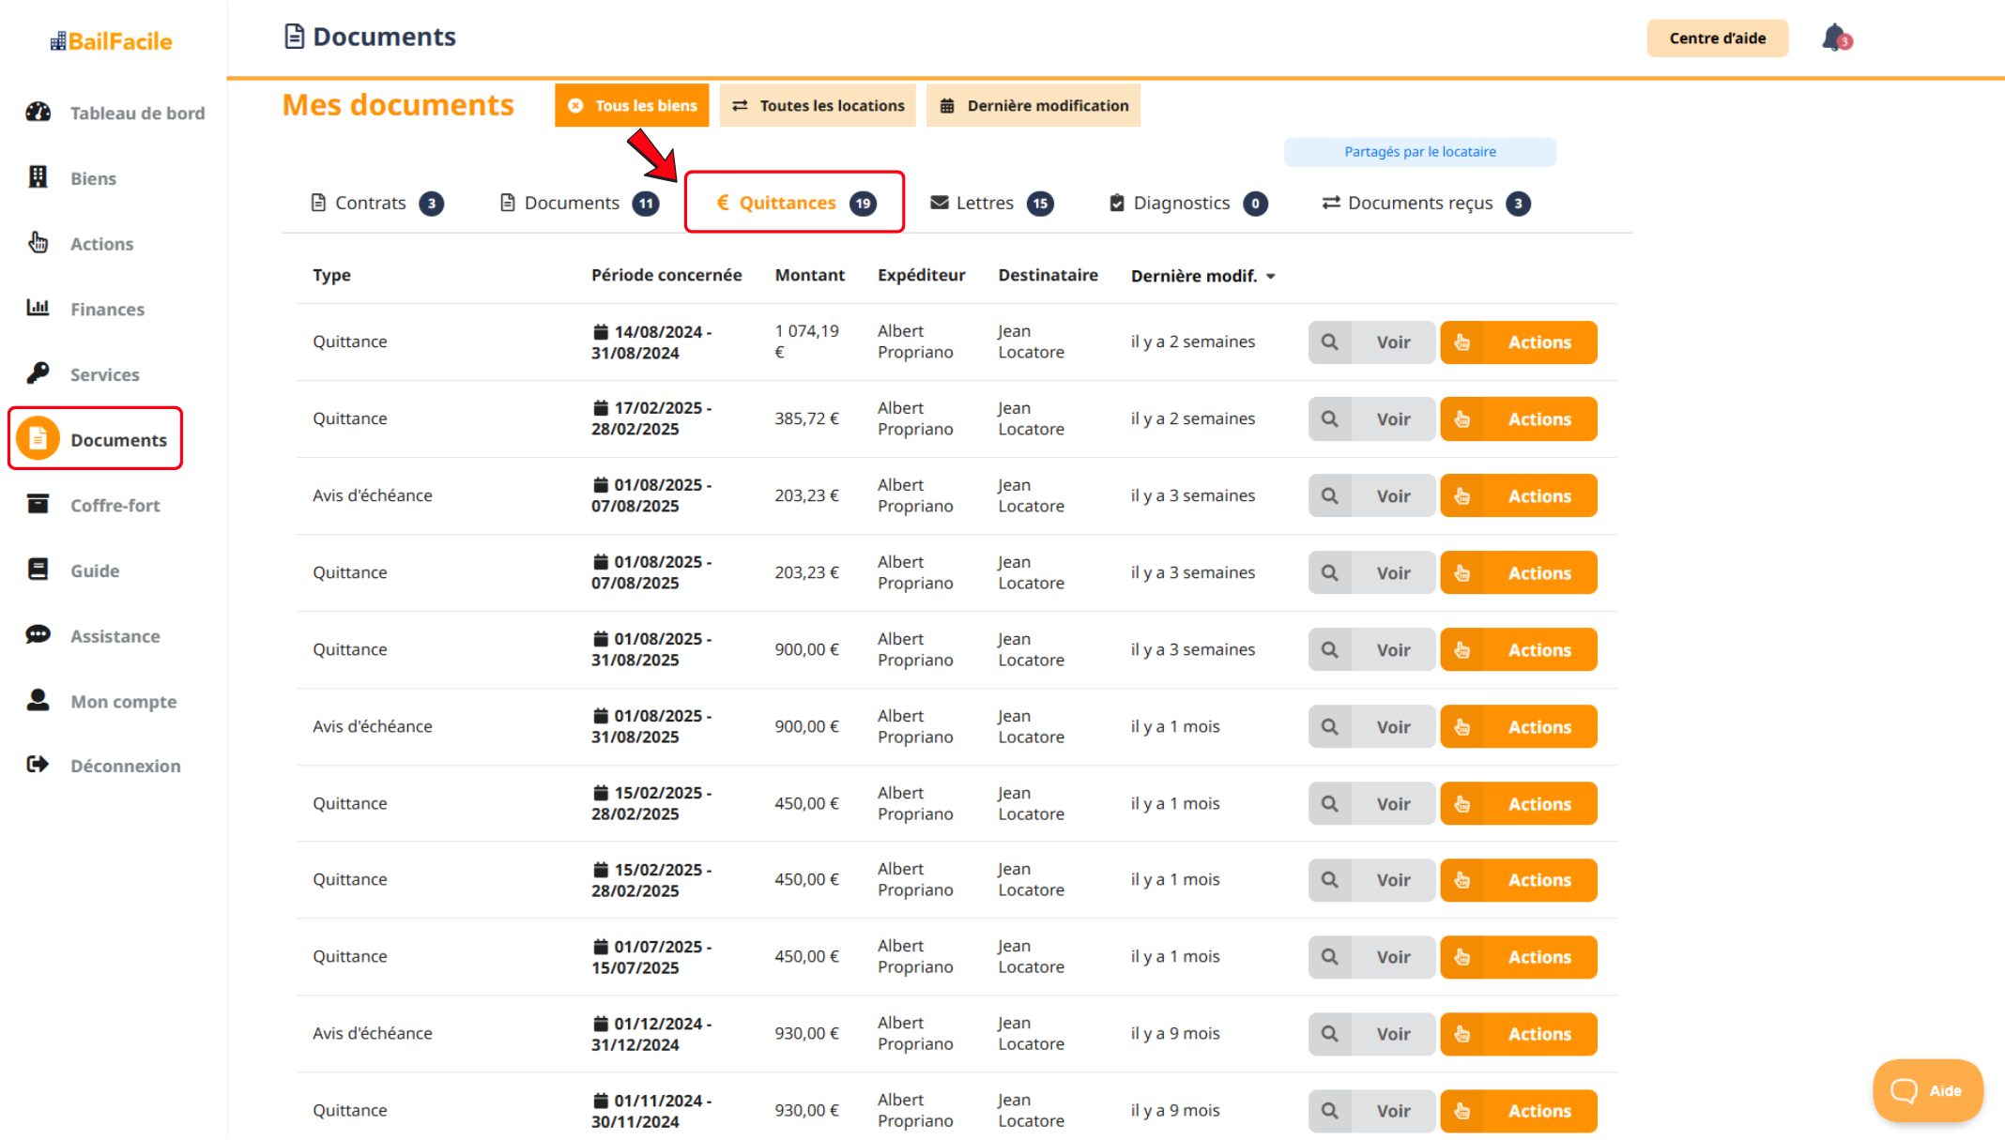Clear the Tous les biens filter
The width and height of the screenshot is (2005, 1140).
click(576, 106)
